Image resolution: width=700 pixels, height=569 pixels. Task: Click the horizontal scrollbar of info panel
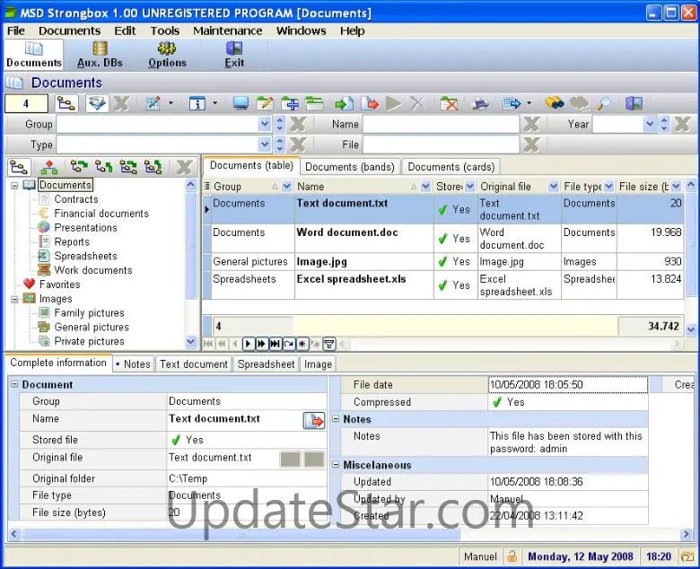(x=241, y=534)
